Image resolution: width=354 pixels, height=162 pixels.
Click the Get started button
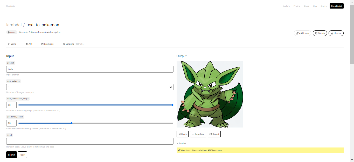[337, 6]
